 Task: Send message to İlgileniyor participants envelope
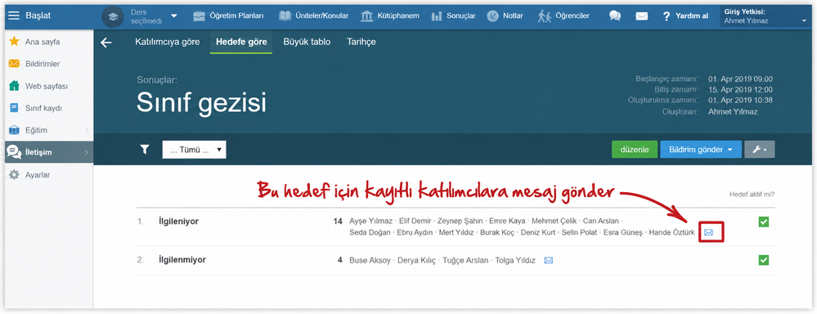coord(708,232)
